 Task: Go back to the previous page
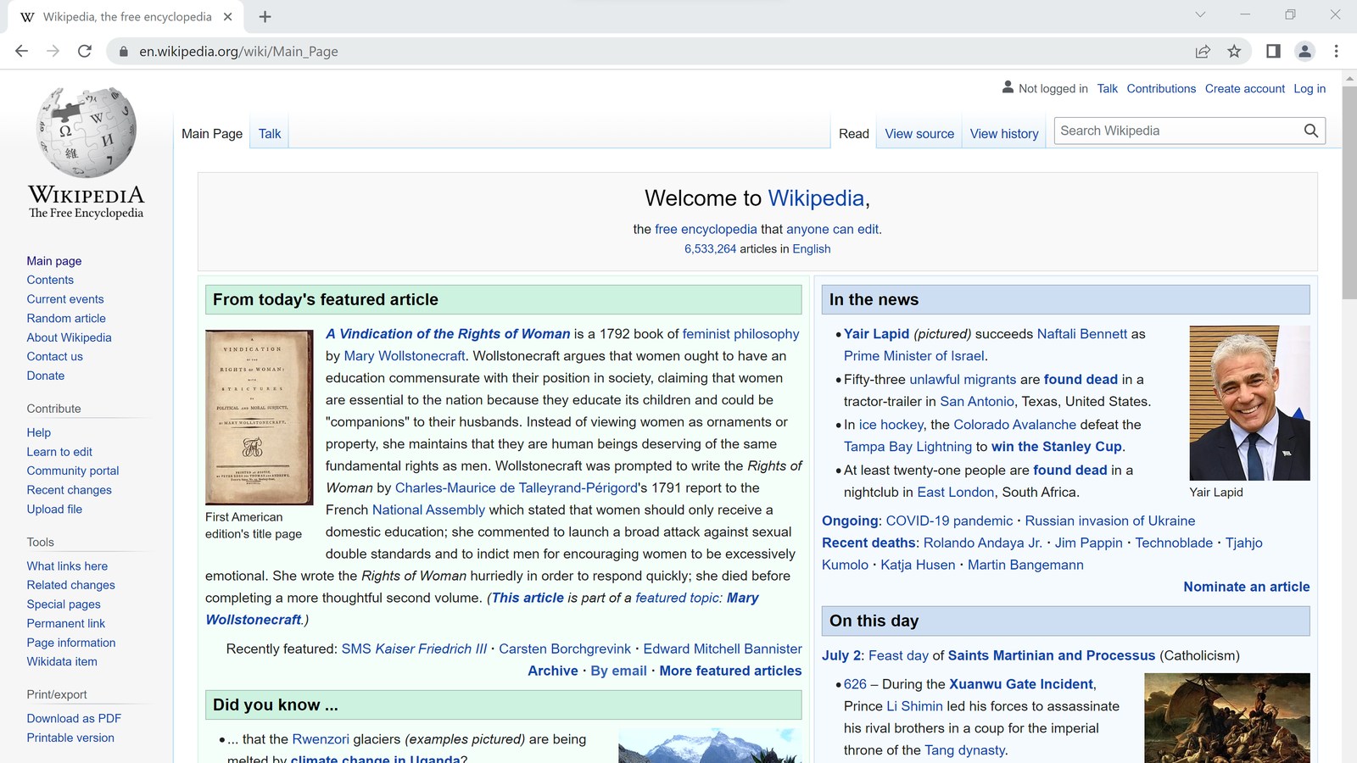pyautogui.click(x=21, y=52)
